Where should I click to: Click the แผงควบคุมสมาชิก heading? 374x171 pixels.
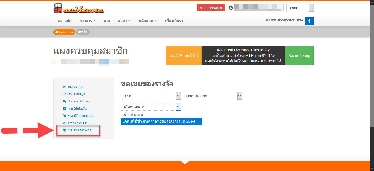pyautogui.click(x=90, y=51)
